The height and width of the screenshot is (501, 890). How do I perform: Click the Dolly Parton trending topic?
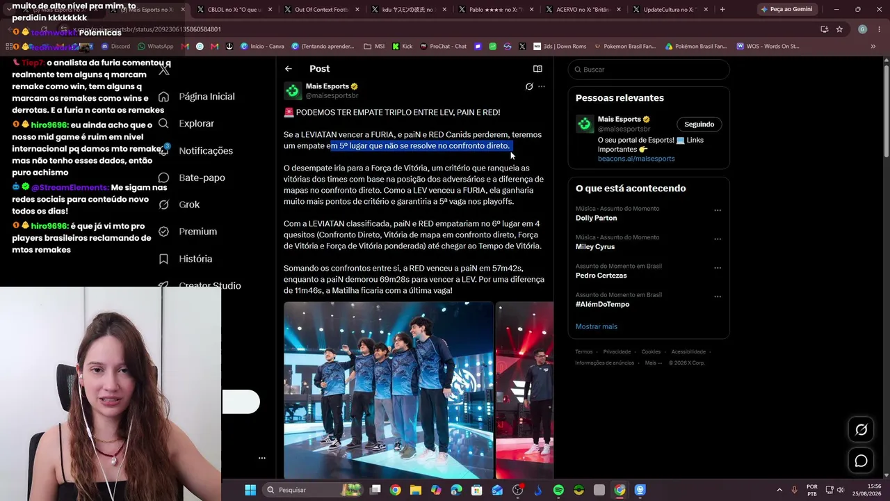pos(597,218)
